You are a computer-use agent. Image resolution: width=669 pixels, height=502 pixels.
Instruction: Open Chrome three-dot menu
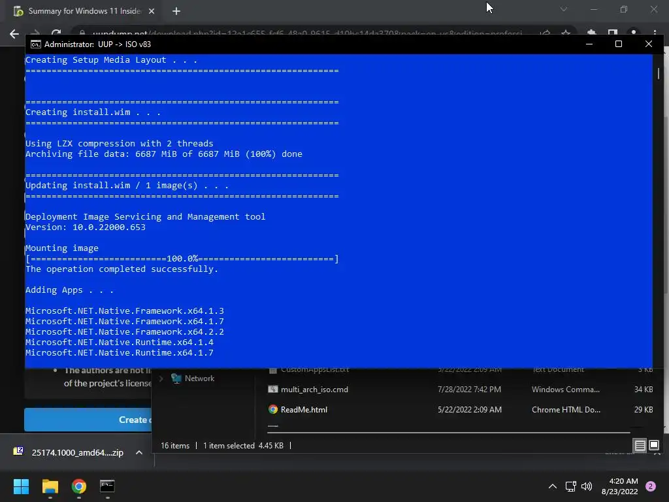click(x=655, y=33)
